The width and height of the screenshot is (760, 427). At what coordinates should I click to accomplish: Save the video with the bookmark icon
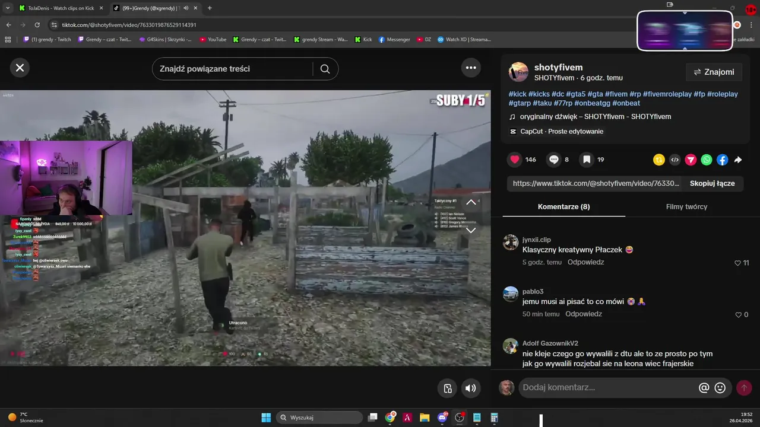click(587, 160)
